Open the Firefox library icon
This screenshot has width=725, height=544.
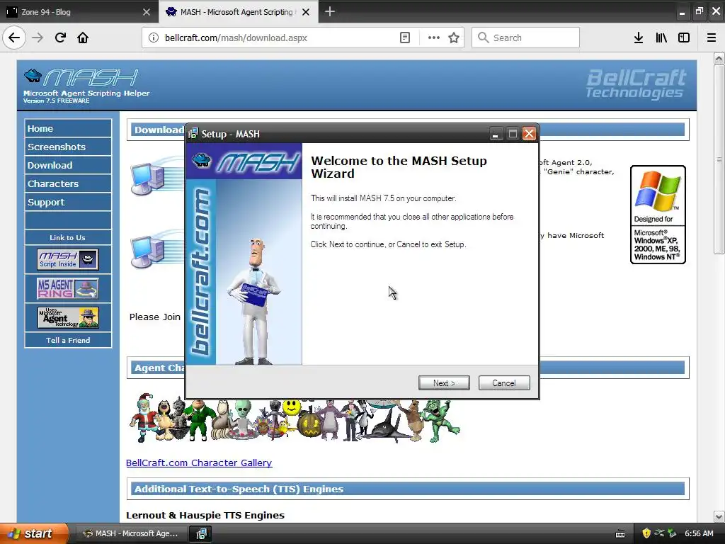(x=661, y=38)
